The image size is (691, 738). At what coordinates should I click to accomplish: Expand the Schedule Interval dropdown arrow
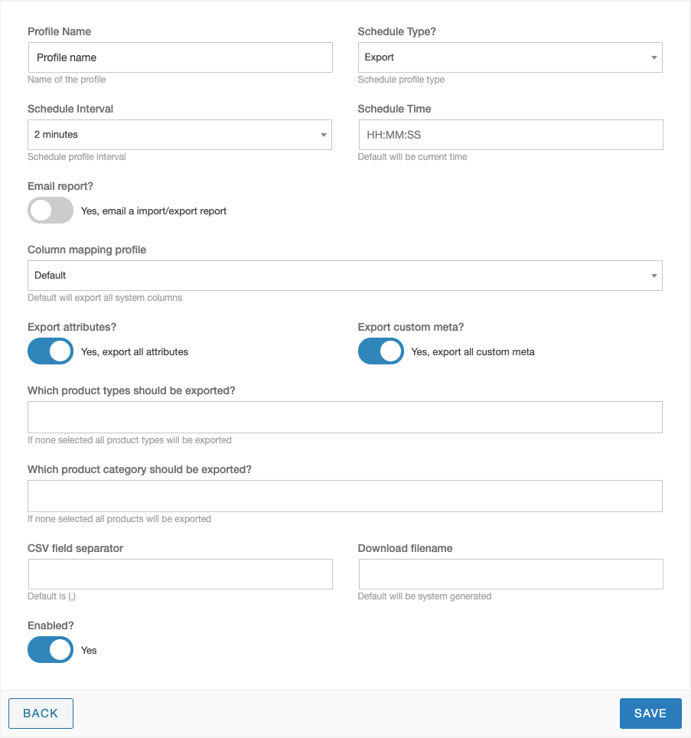(x=323, y=135)
